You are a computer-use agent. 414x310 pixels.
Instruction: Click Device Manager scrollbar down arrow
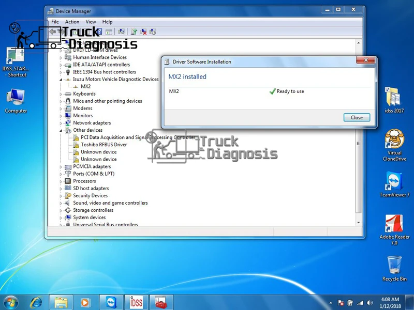coord(358,223)
